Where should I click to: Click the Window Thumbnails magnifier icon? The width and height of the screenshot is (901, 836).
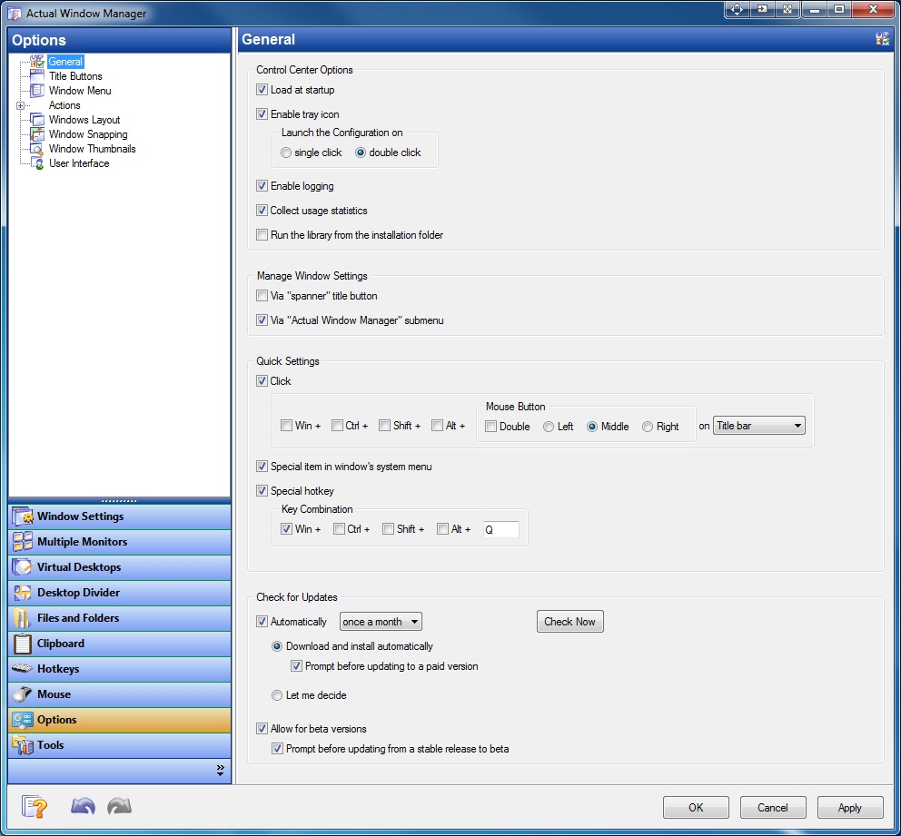pos(37,149)
